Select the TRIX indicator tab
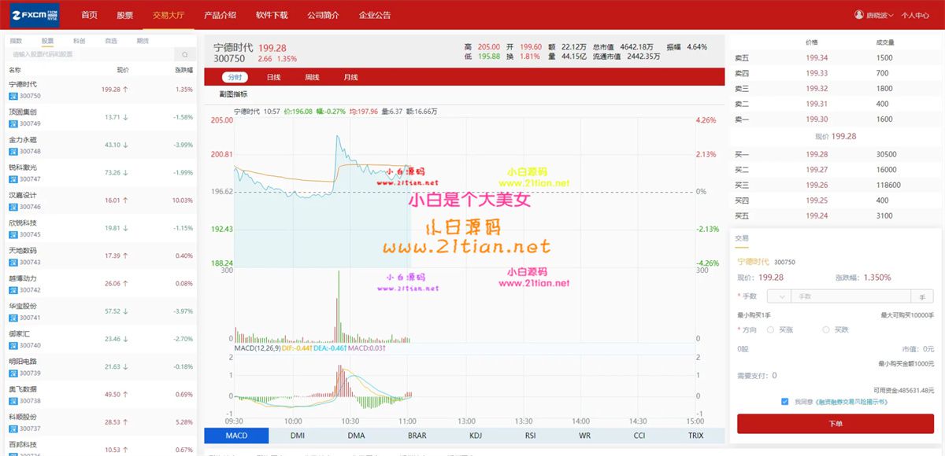The image size is (945, 456). [x=696, y=436]
